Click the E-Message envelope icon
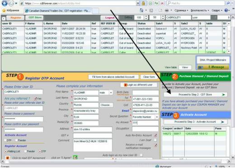Screen dimensions: 235x168 click(200, 67)
